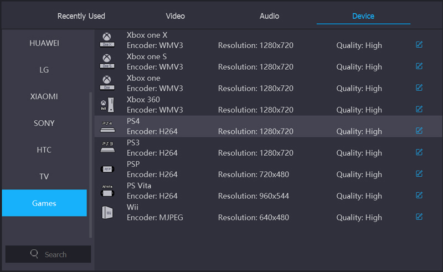Select the TV category
This screenshot has height=272, width=443.
(44, 177)
